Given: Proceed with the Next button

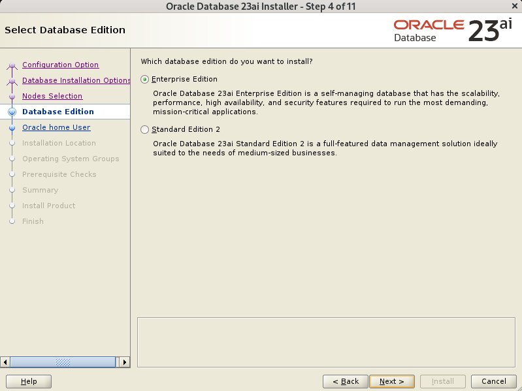Looking at the screenshot, I should coord(392,381).
